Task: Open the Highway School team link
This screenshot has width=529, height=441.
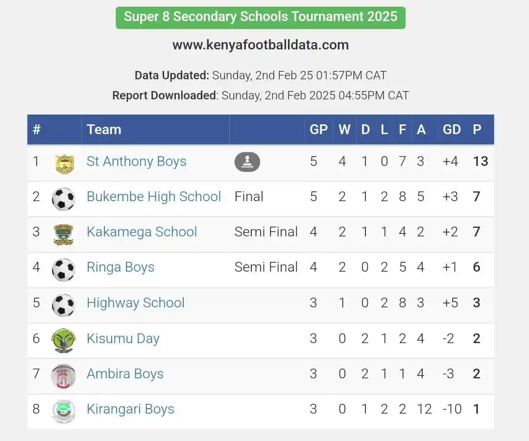Action: tap(136, 303)
